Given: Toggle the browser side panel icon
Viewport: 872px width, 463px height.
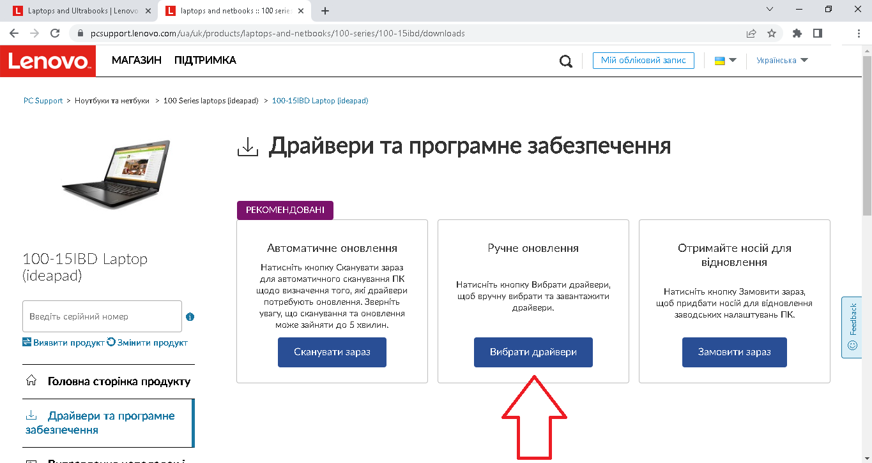Looking at the screenshot, I should [817, 33].
